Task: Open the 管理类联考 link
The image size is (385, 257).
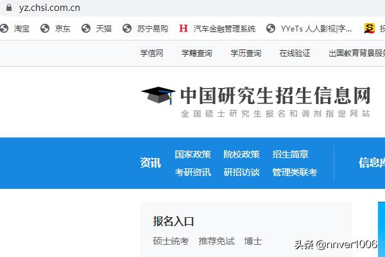Action: tap(295, 172)
